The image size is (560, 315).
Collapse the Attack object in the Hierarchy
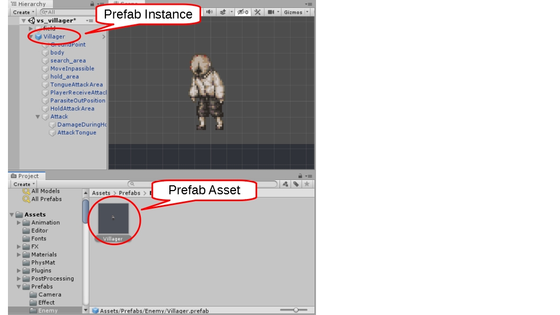pyautogui.click(x=37, y=116)
